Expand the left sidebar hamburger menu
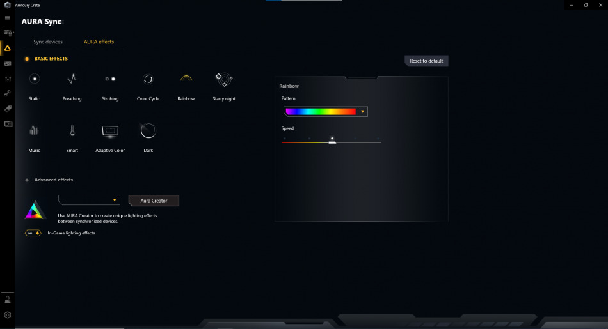Screen dimensions: 608x329 (8, 18)
